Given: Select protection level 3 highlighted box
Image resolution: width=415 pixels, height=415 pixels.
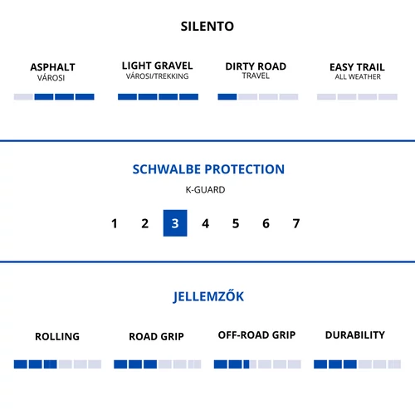Looking at the screenshot, I should [175, 223].
